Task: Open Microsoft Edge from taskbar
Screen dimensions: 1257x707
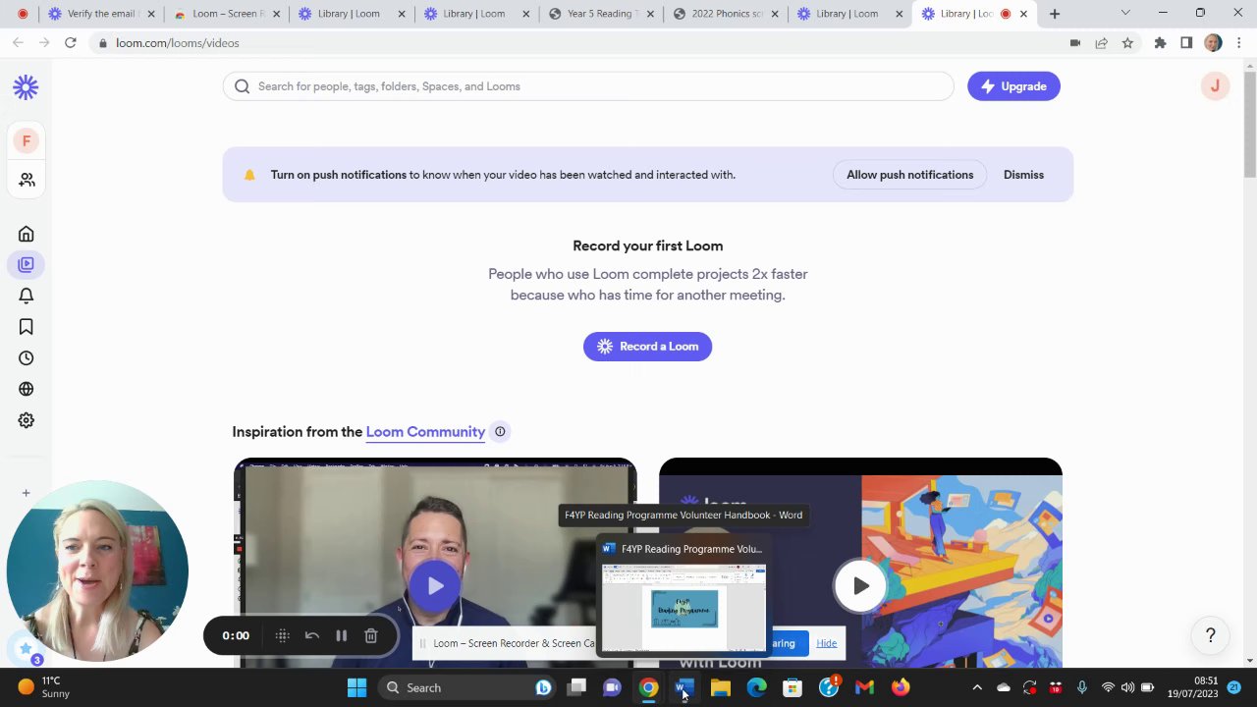Action: (756, 687)
